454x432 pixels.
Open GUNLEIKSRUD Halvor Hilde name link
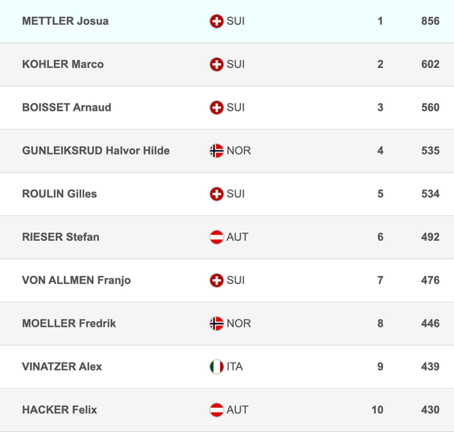96,150
